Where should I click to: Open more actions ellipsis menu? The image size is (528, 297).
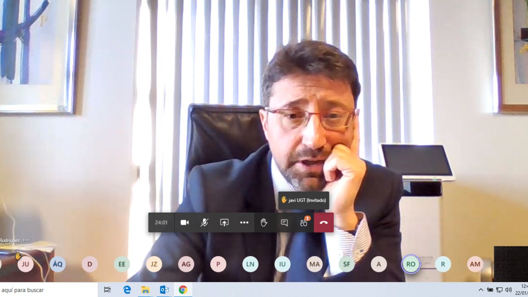click(x=244, y=223)
